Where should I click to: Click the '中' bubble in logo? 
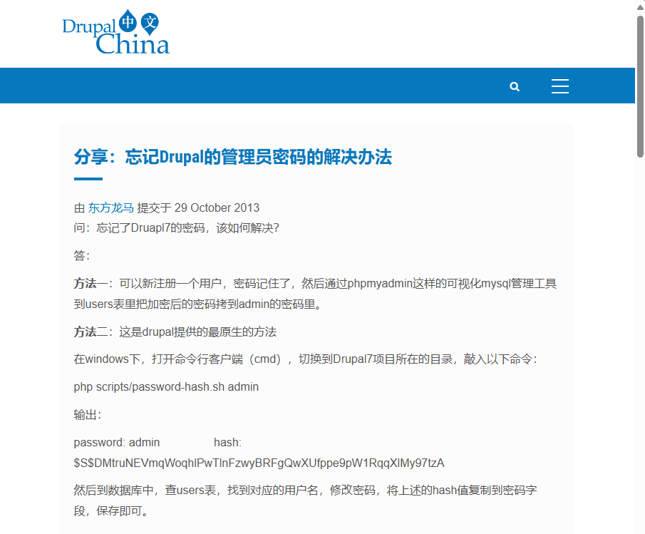128,22
